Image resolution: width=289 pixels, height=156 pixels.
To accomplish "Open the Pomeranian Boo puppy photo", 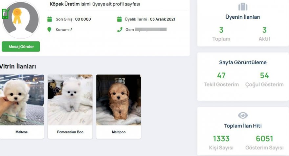I will pos(70,100).
